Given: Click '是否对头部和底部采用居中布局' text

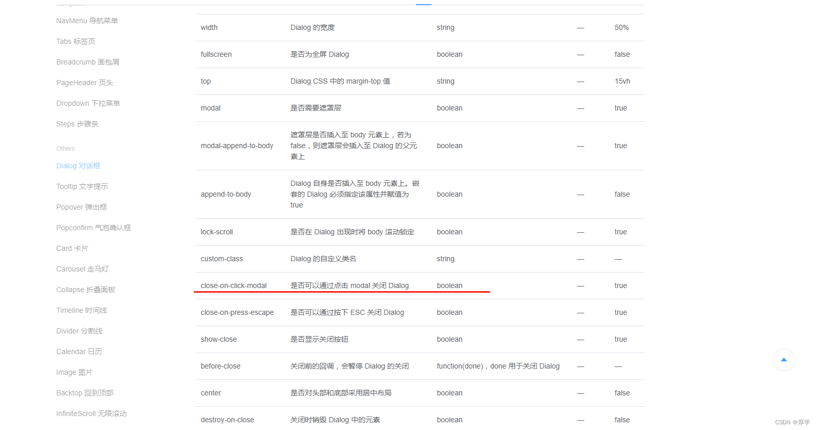Looking at the screenshot, I should point(341,393).
